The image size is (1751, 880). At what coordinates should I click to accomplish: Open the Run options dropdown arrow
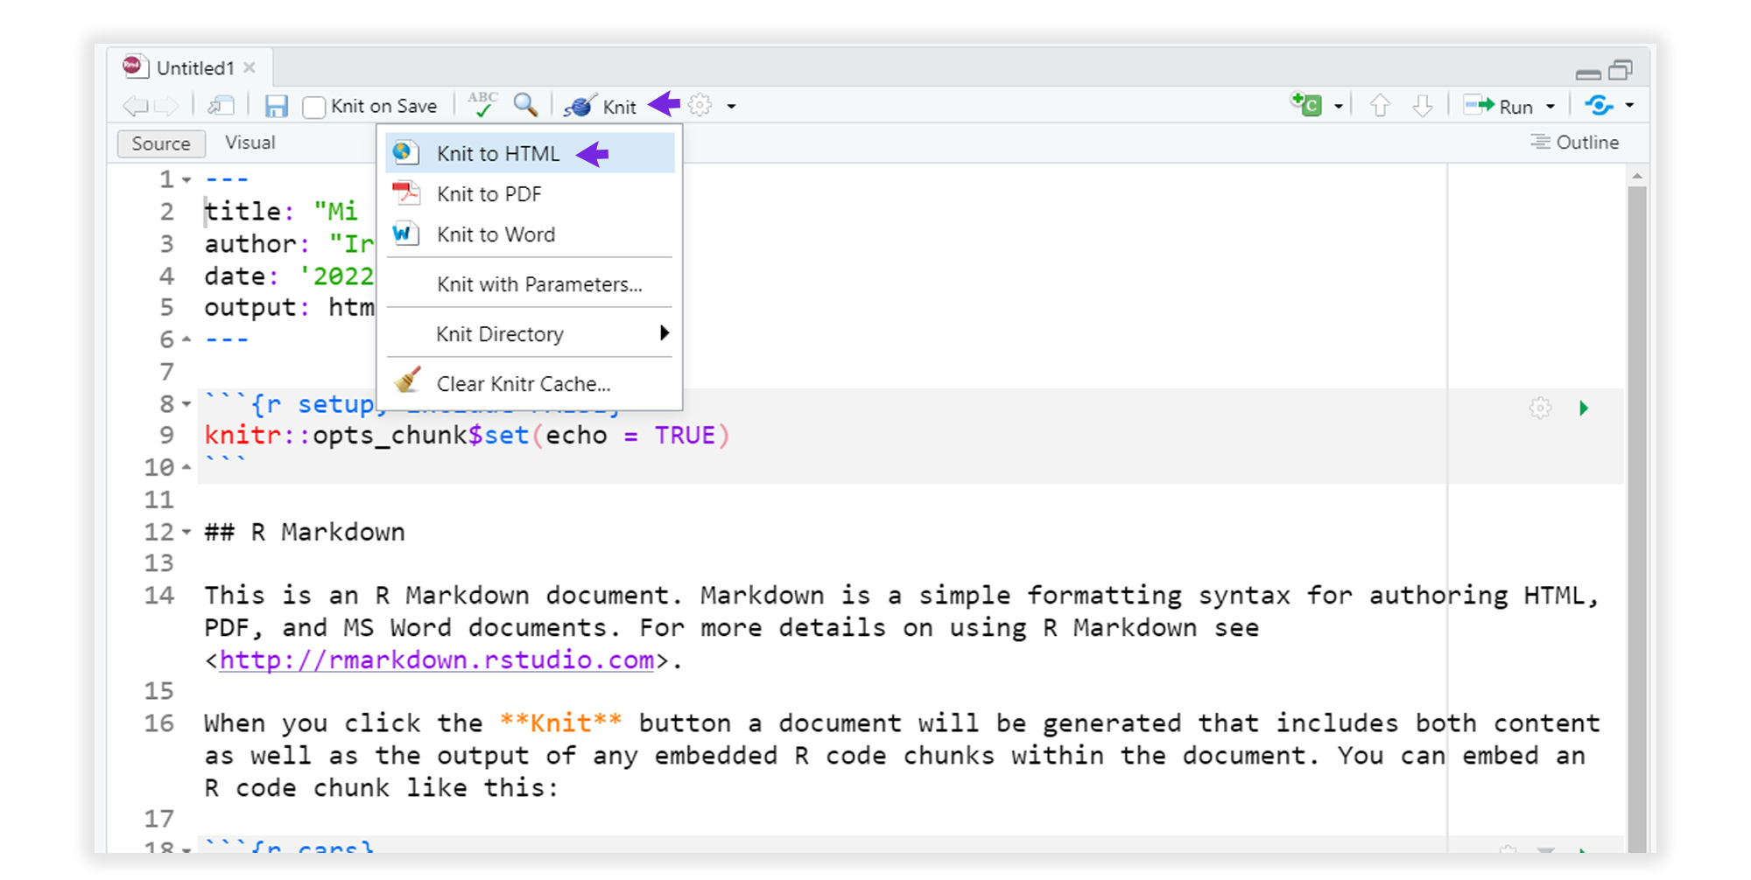[1551, 107]
